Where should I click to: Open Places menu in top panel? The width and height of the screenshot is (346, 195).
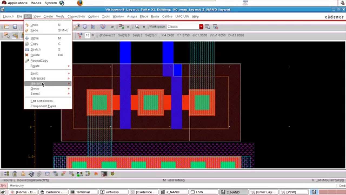click(x=36, y=3)
